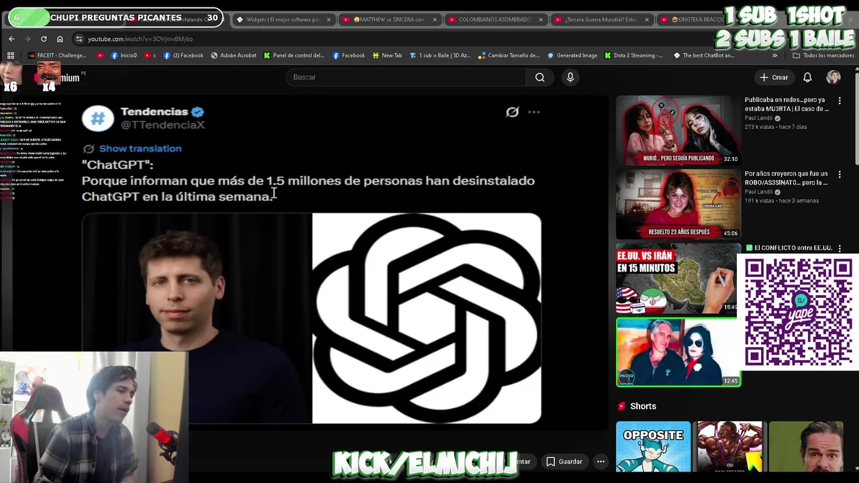Close the ¿Tercera Guerra Mundial? tab

[647, 19]
